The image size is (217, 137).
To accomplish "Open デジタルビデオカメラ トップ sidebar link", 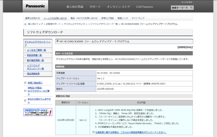I will point(37,43).
